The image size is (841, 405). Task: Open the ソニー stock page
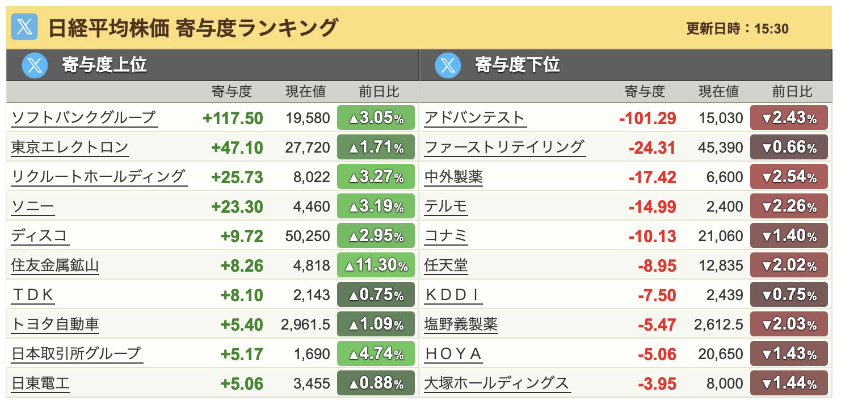pos(33,206)
